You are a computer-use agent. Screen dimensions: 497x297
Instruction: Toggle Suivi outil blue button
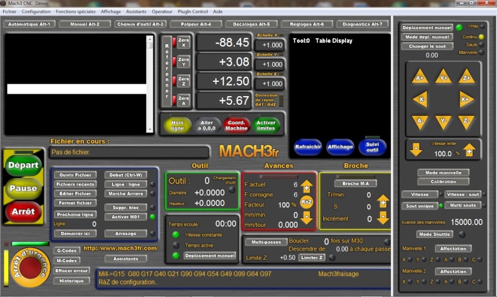coord(372,147)
